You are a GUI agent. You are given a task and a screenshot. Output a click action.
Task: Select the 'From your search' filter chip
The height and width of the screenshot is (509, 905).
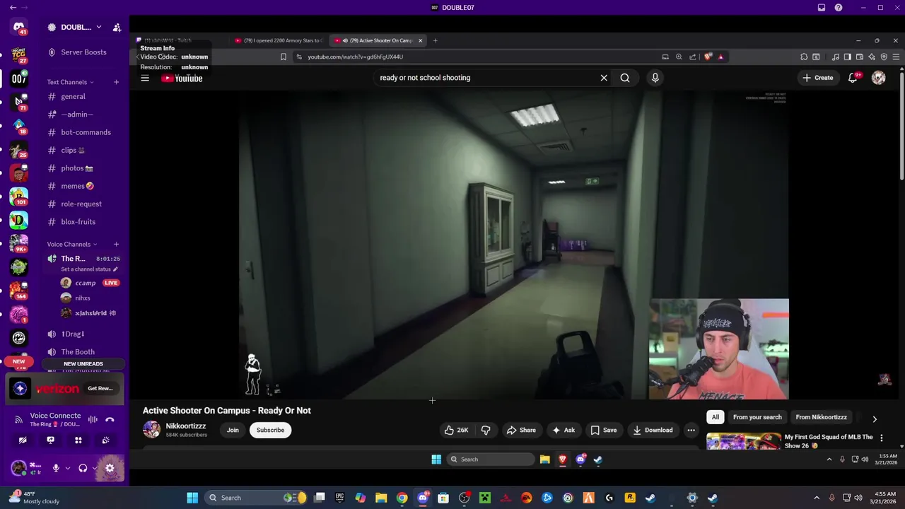(757, 417)
